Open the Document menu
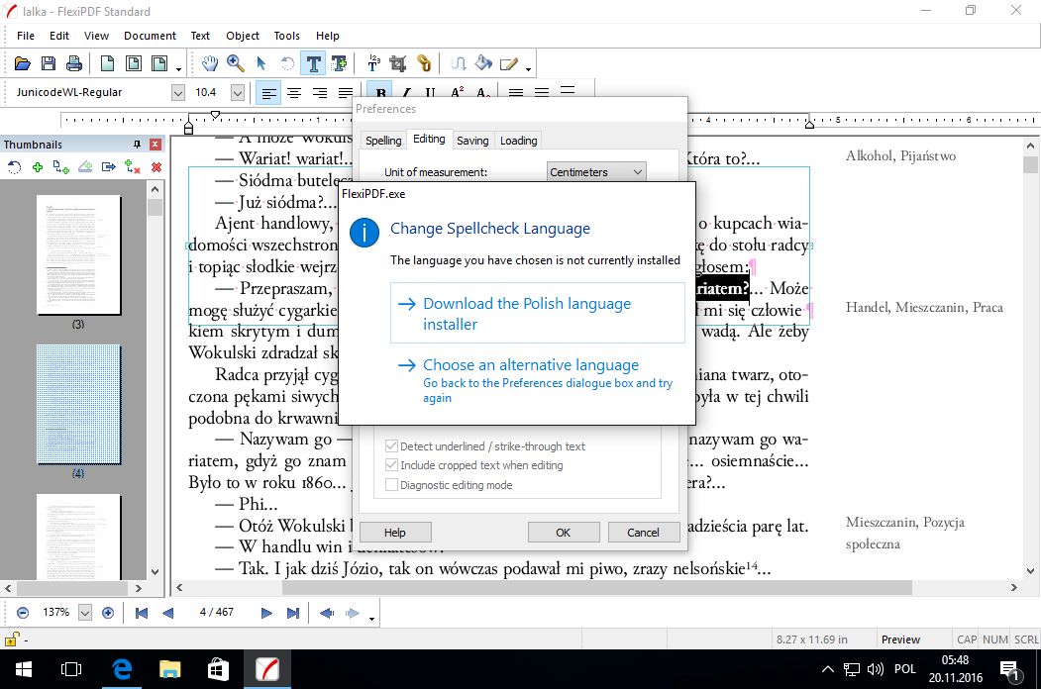Image resolution: width=1041 pixels, height=689 pixels. pos(150,36)
